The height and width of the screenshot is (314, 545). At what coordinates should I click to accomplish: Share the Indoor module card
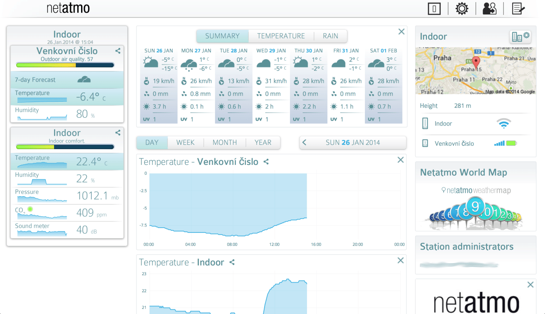(x=118, y=133)
